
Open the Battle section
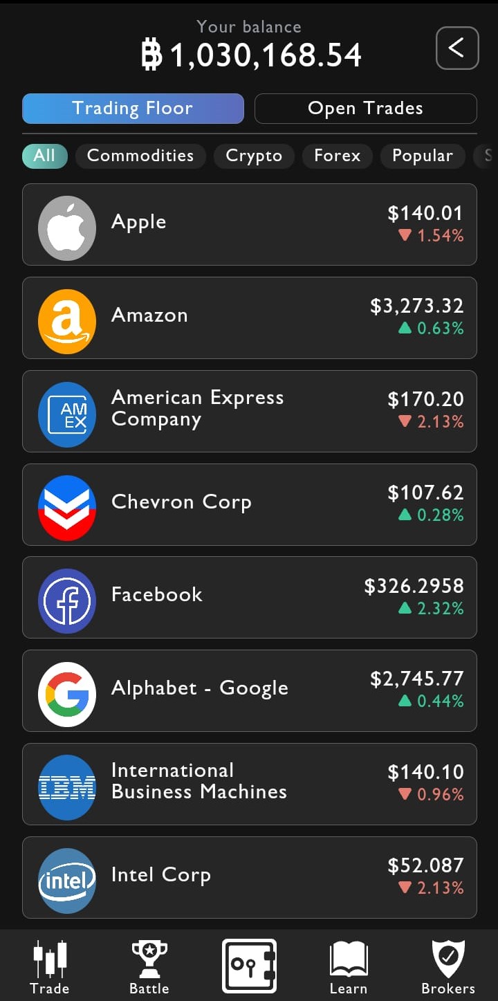tap(149, 967)
